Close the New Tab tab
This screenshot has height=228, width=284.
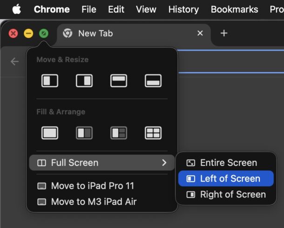(200, 33)
